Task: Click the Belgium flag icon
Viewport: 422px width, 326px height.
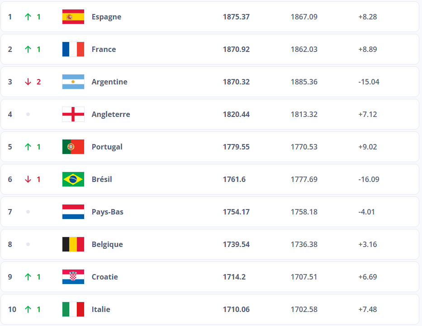Action: (x=73, y=244)
